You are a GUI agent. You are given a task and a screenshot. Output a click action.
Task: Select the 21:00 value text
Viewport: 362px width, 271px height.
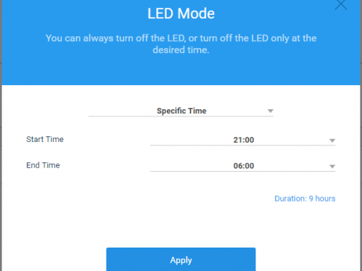click(x=243, y=140)
